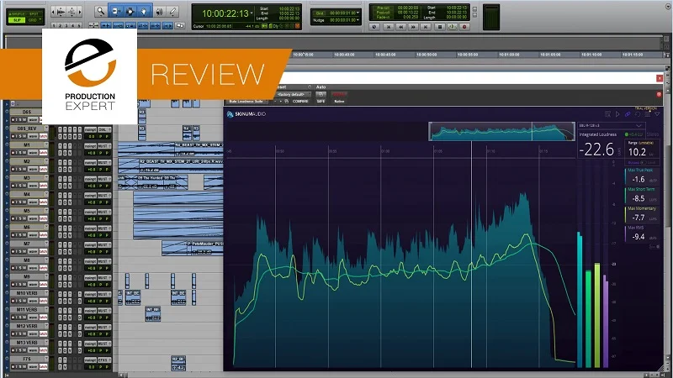This screenshot has width=673, height=378.
Task: Click the red Bypass button in plugin header
Action: (x=339, y=94)
